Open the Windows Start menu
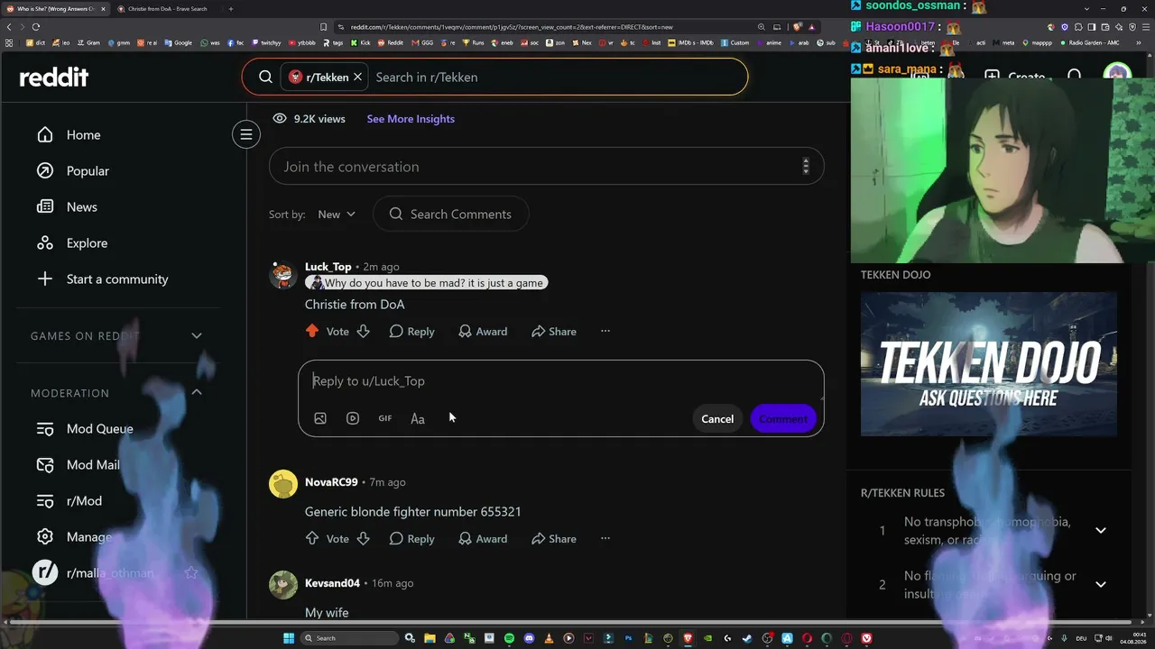 (289, 638)
